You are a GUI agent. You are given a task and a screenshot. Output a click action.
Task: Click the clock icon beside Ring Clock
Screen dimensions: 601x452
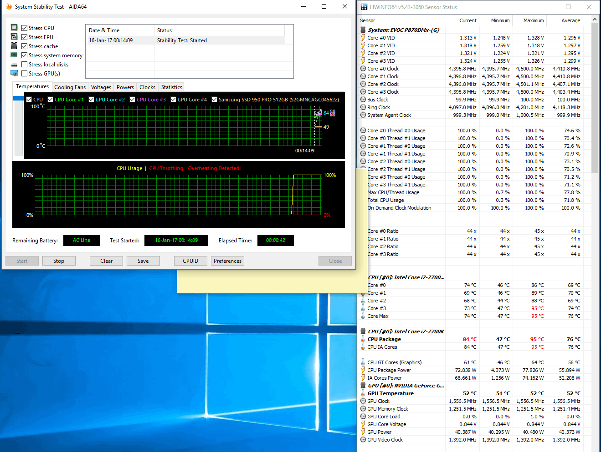click(x=363, y=107)
